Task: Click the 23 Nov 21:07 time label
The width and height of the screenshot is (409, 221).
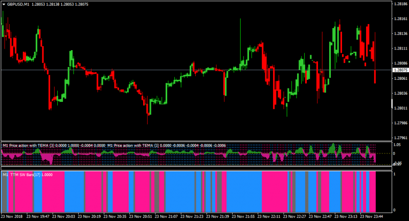Action: click(166, 216)
